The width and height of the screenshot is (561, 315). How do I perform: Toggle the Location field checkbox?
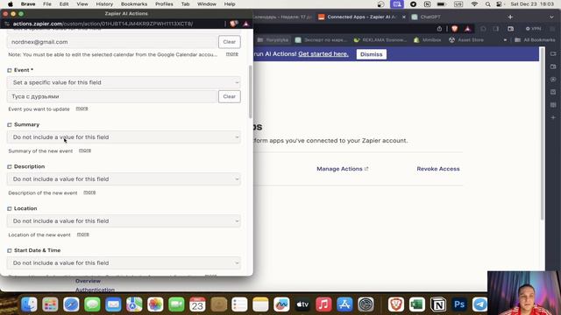[x=10, y=208]
